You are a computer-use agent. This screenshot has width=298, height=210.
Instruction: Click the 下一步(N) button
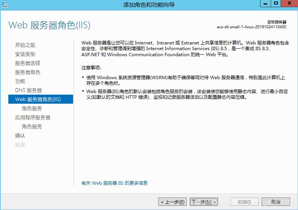[204, 202]
